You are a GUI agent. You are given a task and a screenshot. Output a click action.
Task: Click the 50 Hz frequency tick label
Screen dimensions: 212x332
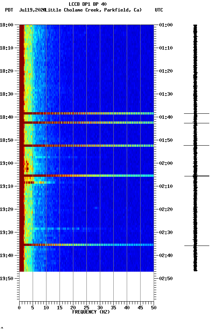pyautogui.click(x=154, y=308)
